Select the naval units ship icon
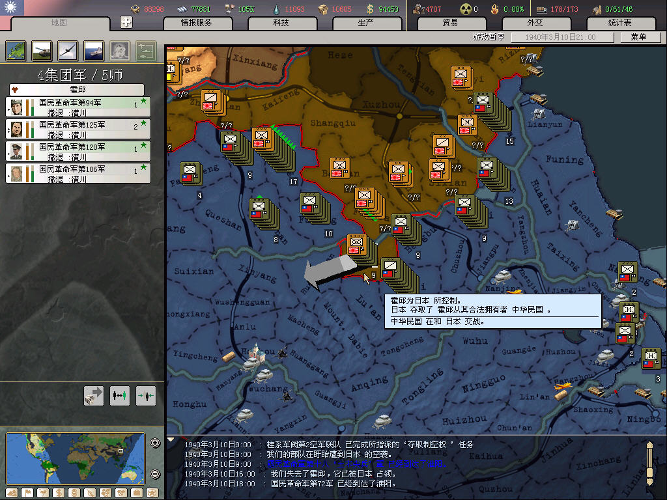The image size is (667, 500). click(94, 51)
